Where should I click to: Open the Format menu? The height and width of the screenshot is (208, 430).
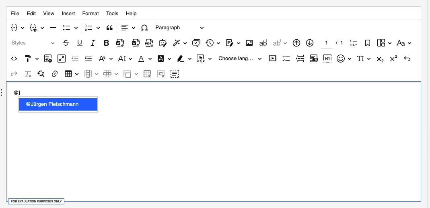91,13
